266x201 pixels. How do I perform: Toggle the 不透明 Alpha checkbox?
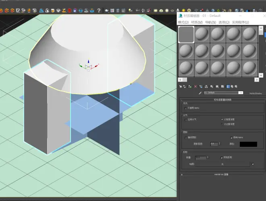tap(185, 108)
